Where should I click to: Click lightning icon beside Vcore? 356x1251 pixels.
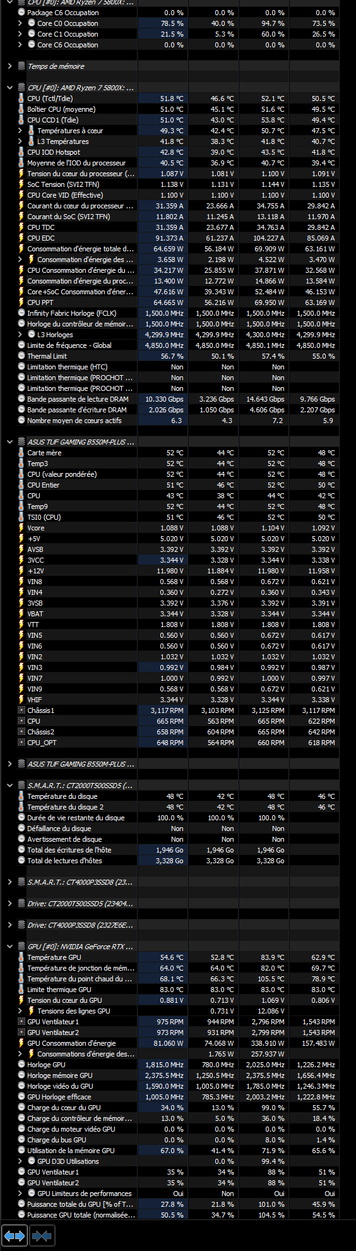tap(21, 528)
